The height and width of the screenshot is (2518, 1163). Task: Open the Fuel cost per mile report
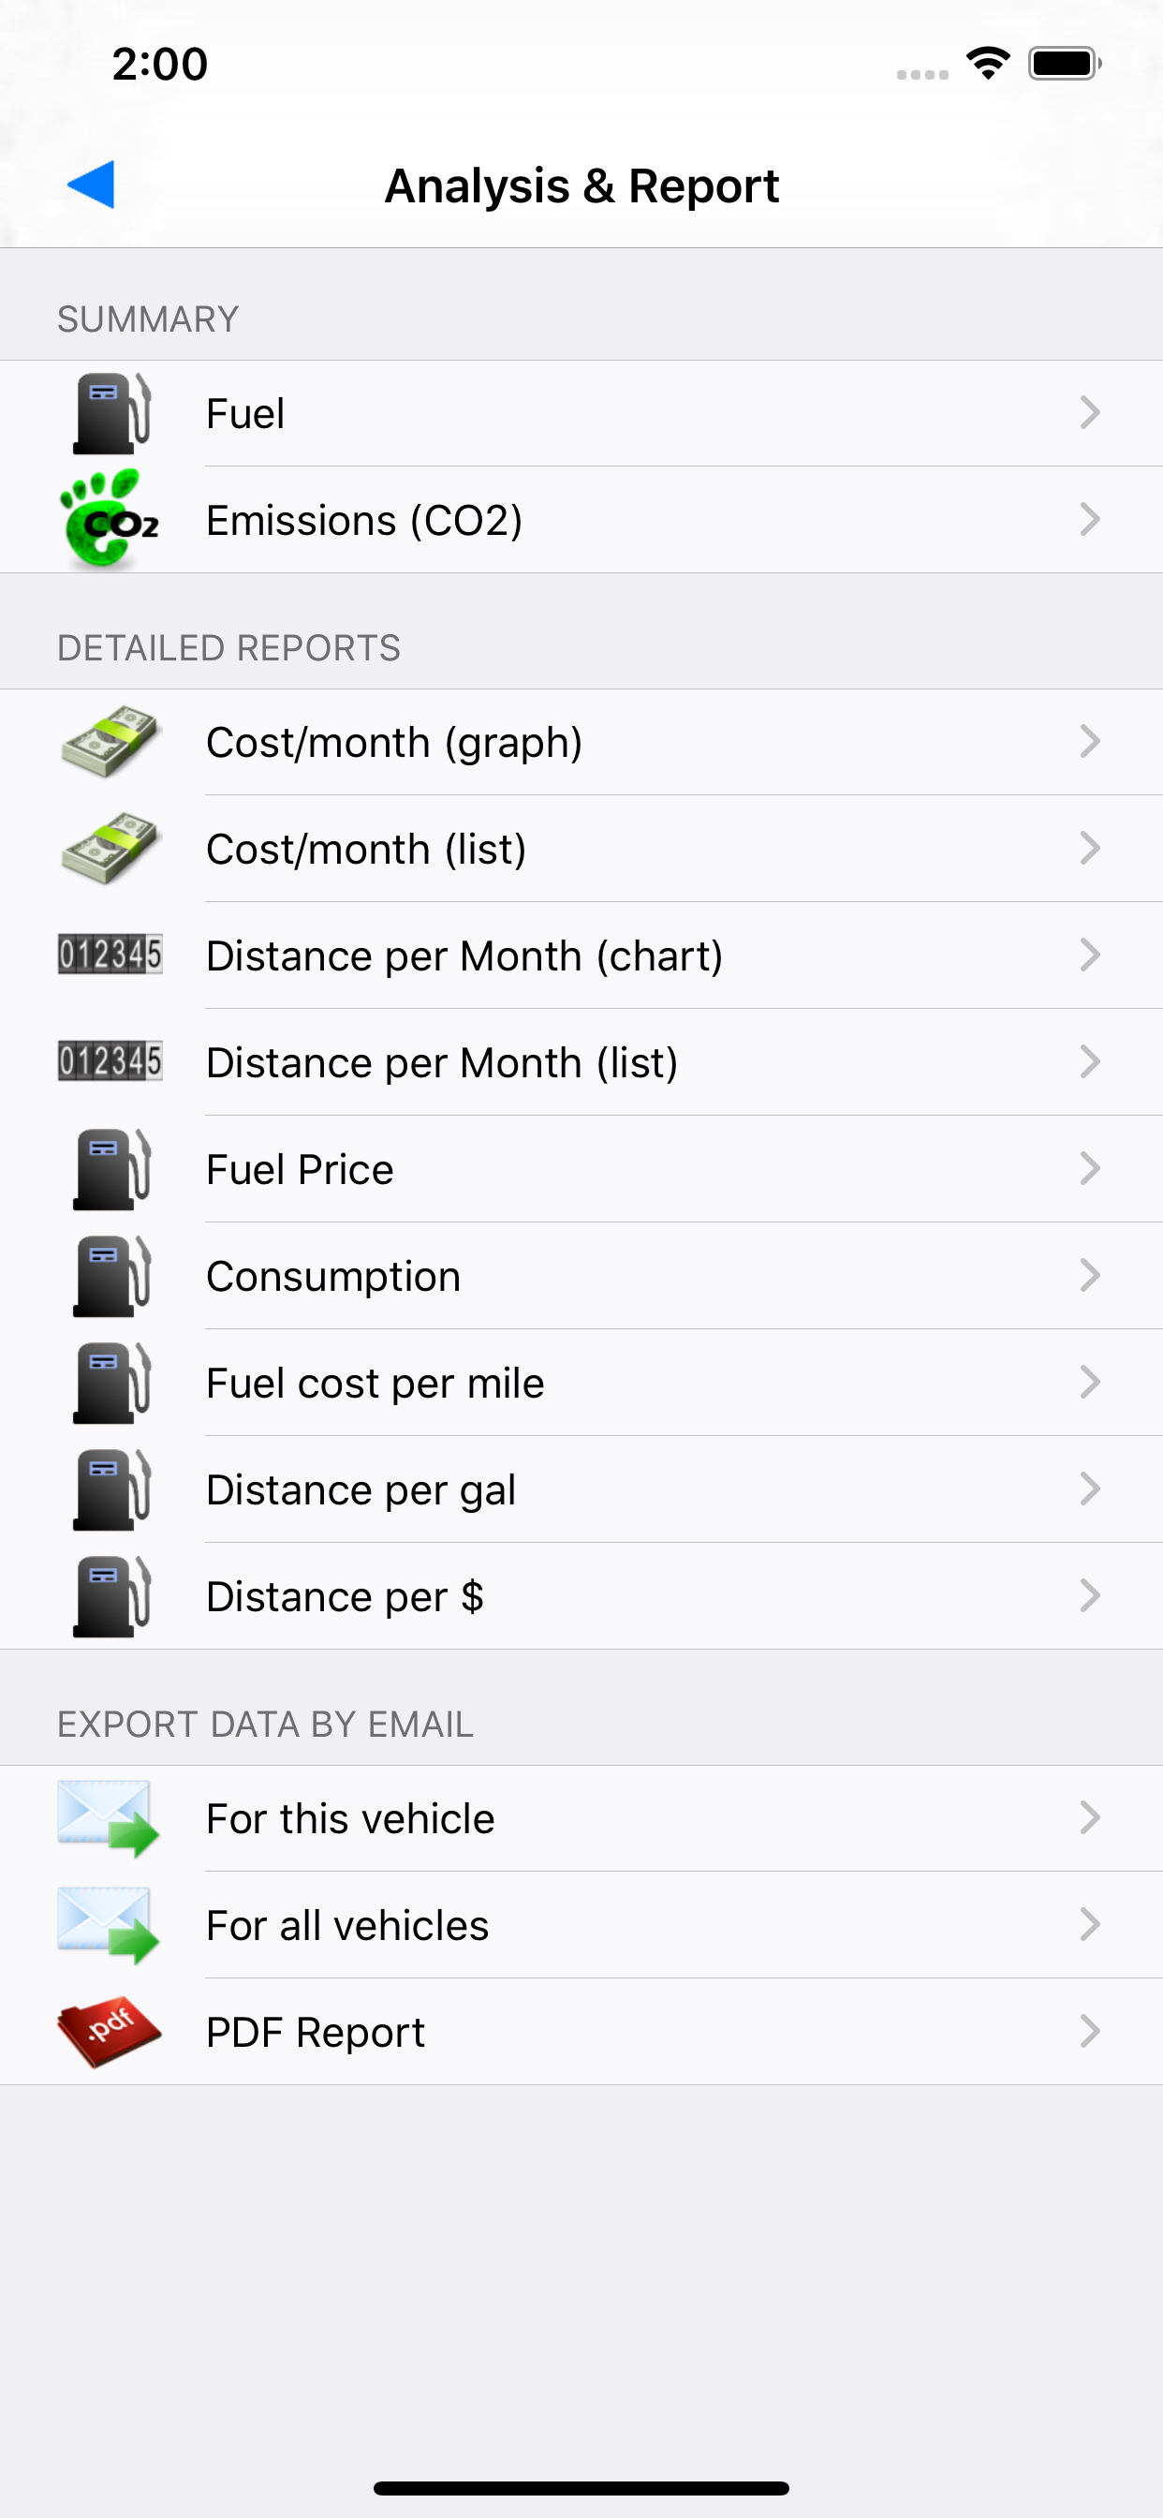click(581, 1382)
